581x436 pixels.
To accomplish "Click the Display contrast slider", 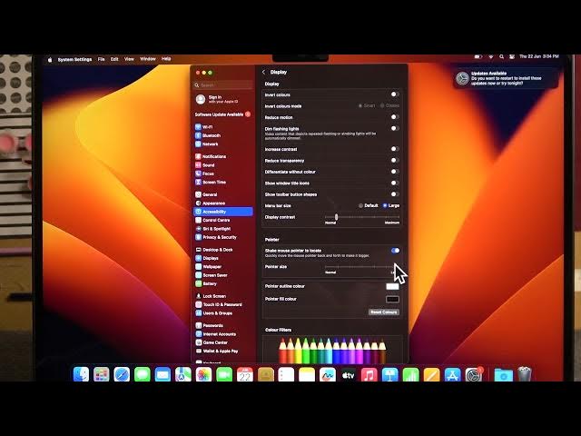I will (361, 217).
